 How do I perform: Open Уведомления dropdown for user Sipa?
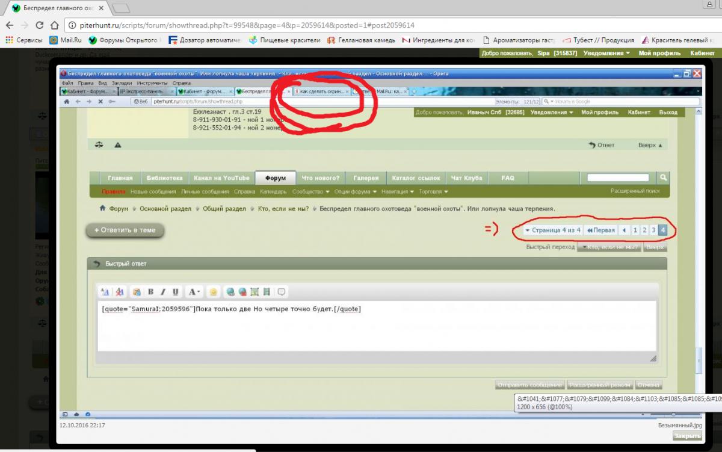[x=606, y=53]
